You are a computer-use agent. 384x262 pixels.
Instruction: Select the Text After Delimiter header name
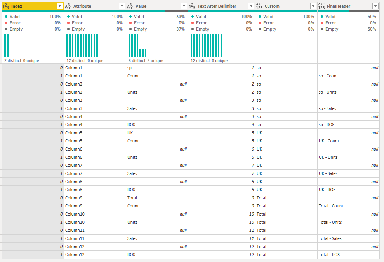click(217, 6)
